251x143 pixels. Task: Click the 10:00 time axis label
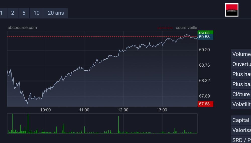point(45,110)
